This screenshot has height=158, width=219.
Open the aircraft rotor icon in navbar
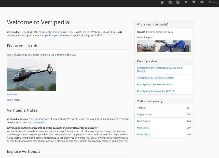(186, 2)
